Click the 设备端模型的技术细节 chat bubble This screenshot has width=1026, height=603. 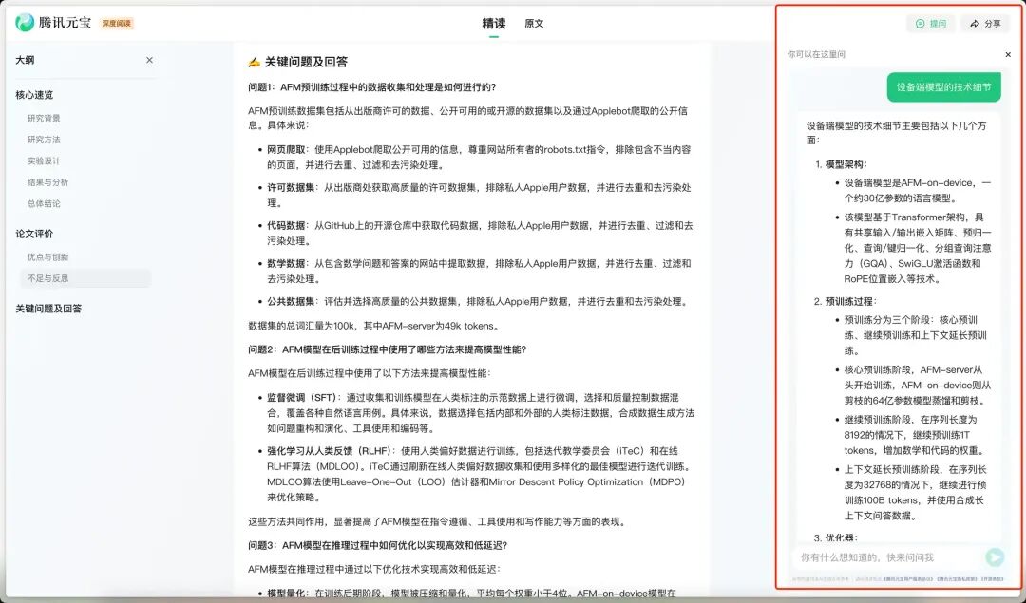(943, 87)
